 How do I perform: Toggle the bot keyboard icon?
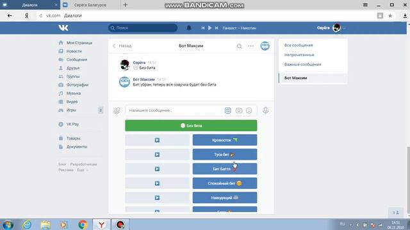(x=228, y=111)
